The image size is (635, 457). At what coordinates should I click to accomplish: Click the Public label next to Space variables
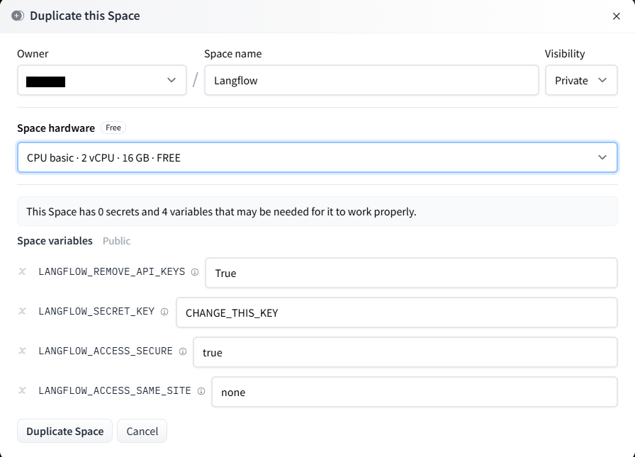[x=117, y=241]
